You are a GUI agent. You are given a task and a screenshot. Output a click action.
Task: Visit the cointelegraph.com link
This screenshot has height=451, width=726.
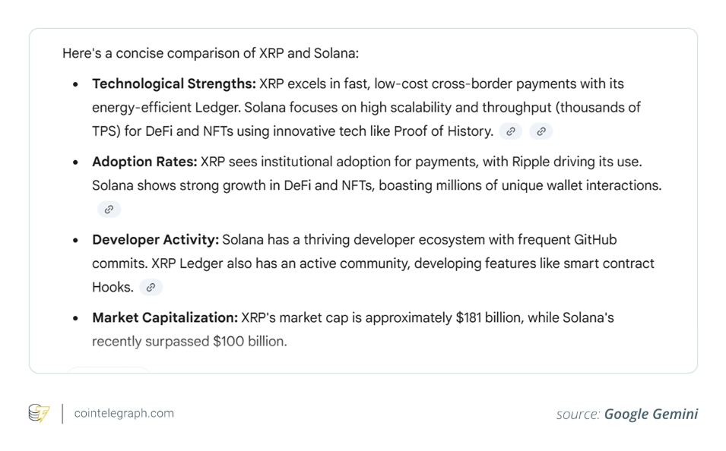pos(124,413)
